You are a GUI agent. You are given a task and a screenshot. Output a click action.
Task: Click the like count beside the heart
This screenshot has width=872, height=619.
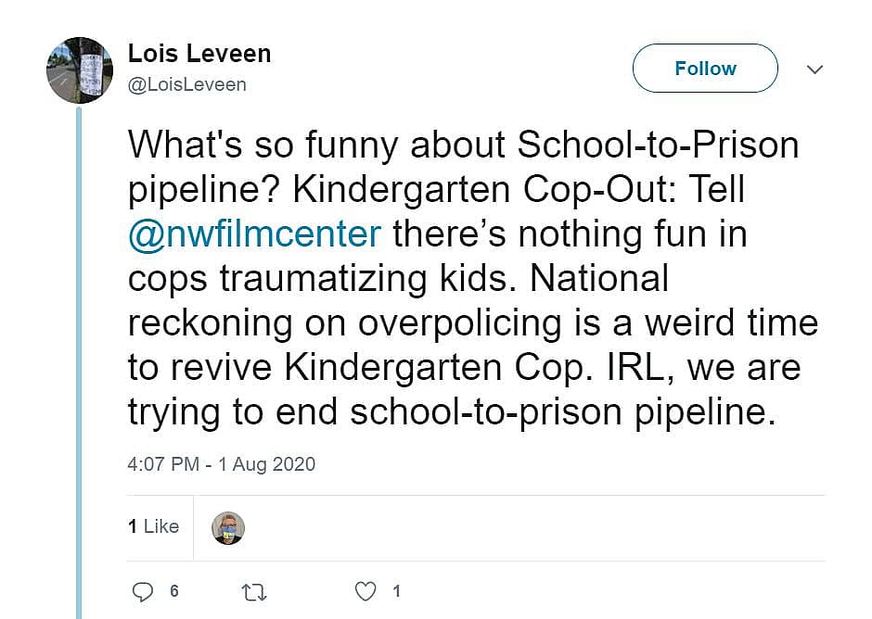396,591
